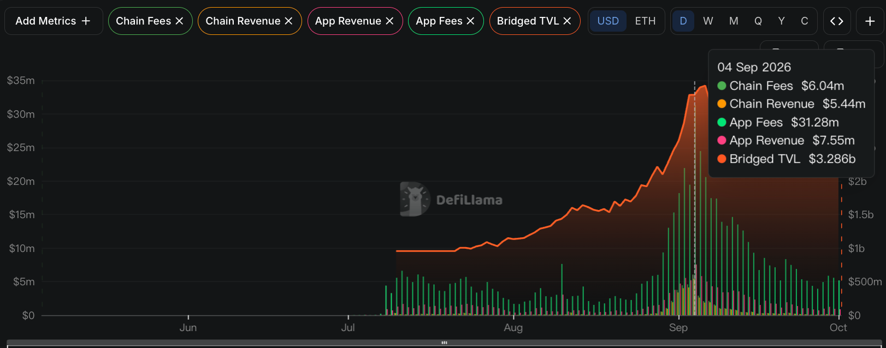
Task: Choose the monthly M interval tab
Action: 734,21
